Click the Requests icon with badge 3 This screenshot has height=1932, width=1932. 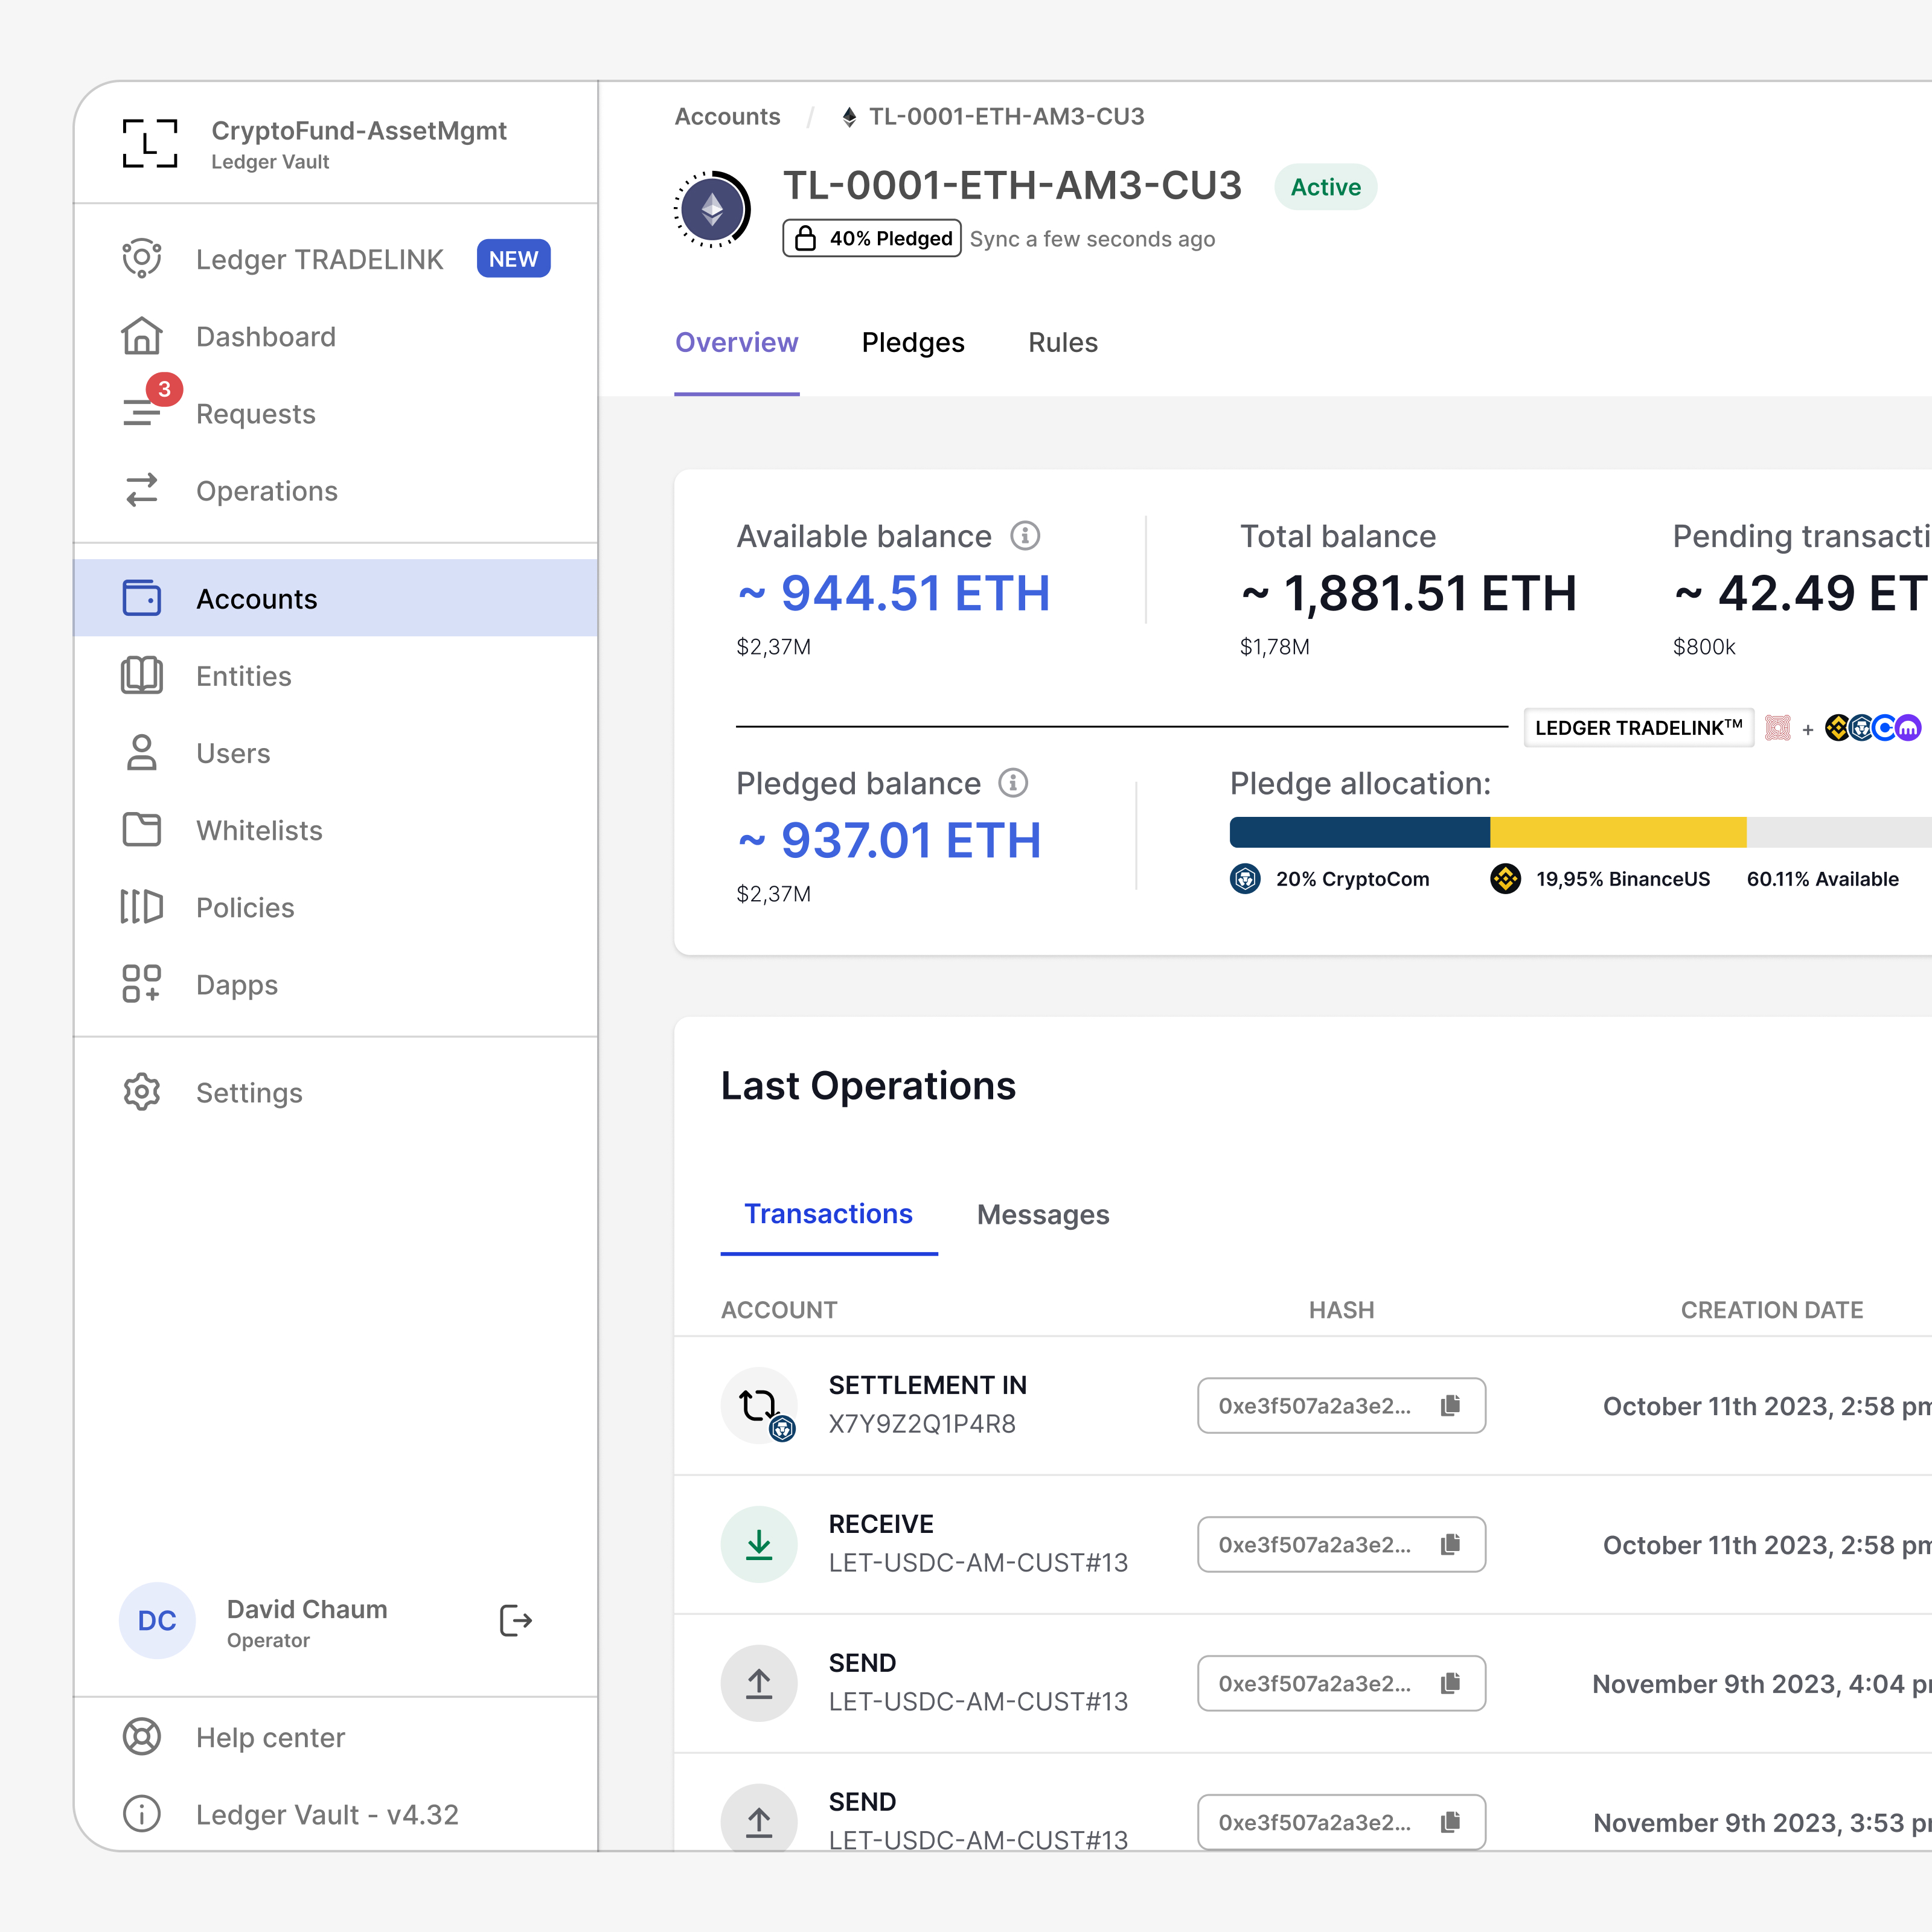click(x=142, y=412)
